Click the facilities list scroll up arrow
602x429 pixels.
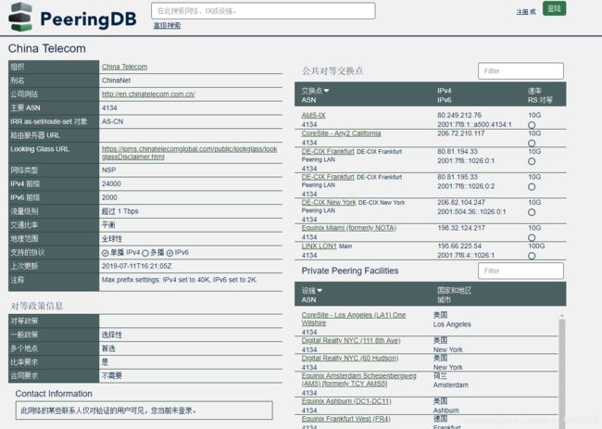(562, 315)
